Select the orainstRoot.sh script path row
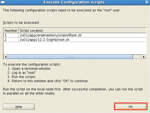 [82, 35]
